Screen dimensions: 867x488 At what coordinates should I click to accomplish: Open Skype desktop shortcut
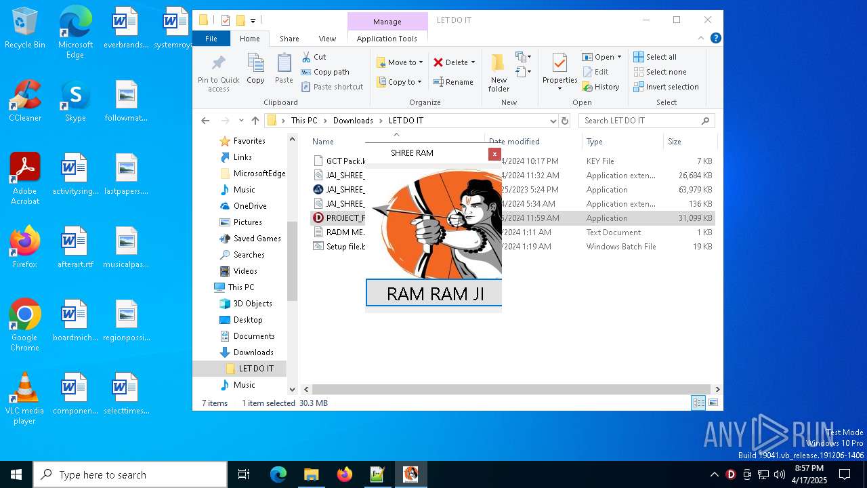coord(75,102)
